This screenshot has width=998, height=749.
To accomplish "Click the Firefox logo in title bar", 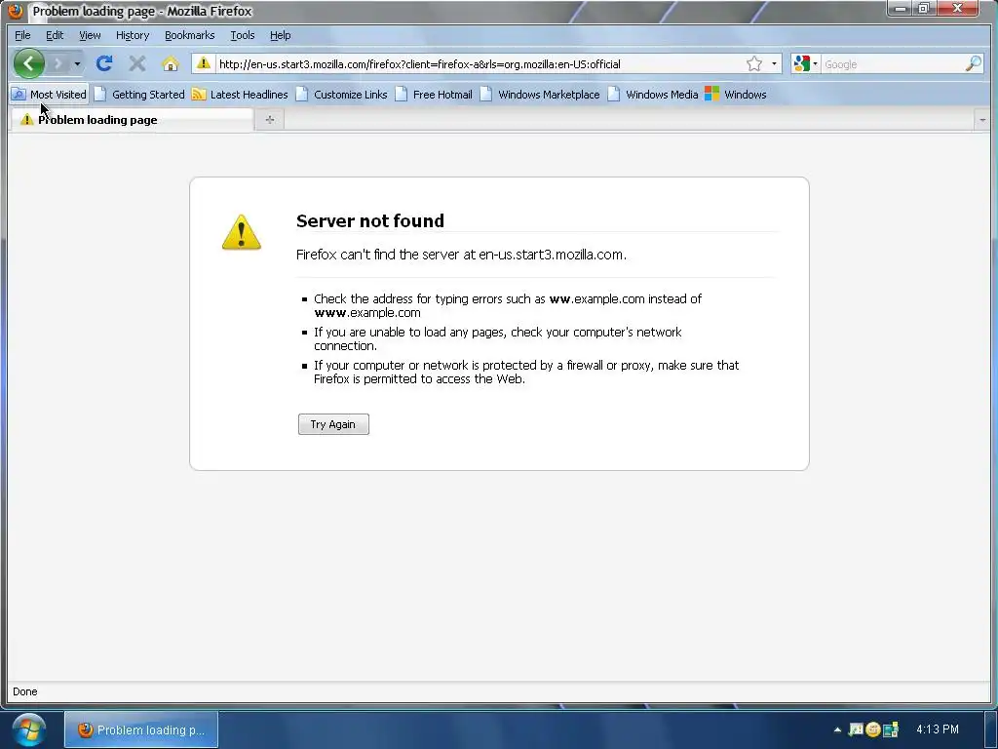I will (16, 11).
